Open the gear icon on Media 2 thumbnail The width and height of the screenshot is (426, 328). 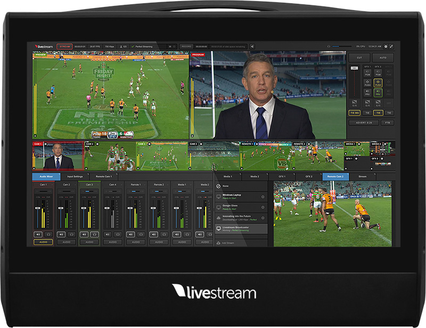385,144
